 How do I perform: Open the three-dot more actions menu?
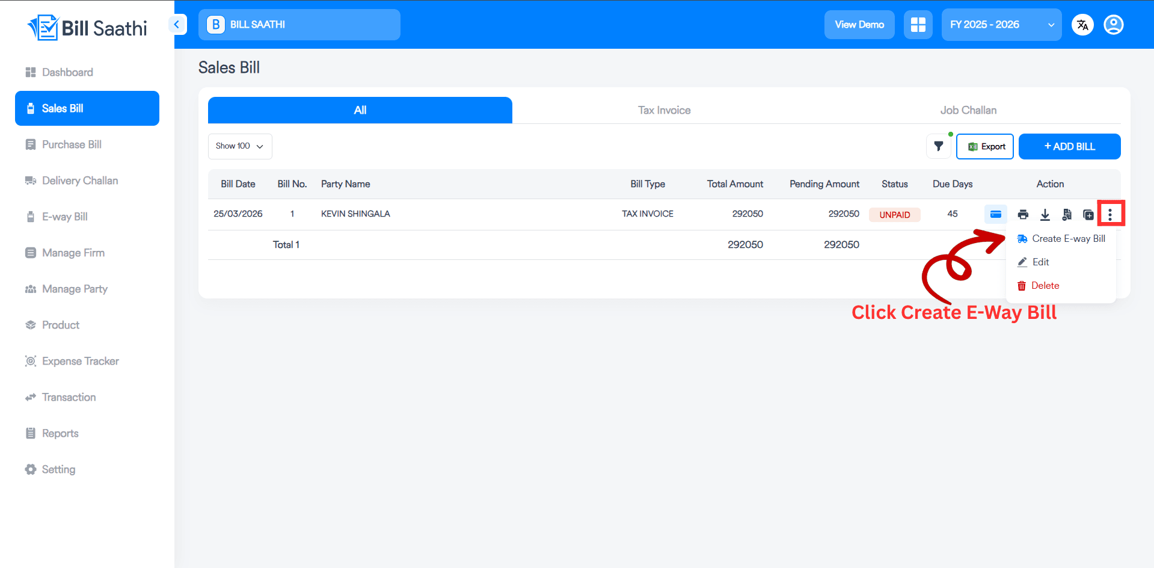1110,214
